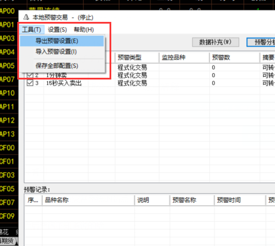This screenshot has width=275, height=246.
Task: Select CF09 in the background quote list
Action: pyautogui.click(x=7, y=216)
